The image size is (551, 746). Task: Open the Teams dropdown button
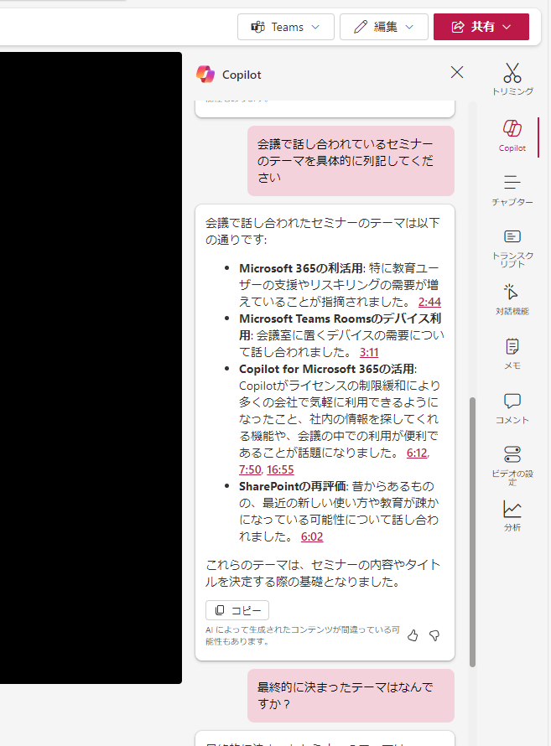click(x=285, y=27)
